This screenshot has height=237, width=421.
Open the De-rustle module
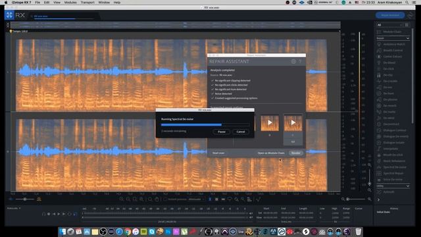click(389, 112)
